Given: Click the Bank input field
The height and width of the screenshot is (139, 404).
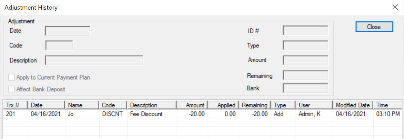Looking at the screenshot, I should [305, 88].
